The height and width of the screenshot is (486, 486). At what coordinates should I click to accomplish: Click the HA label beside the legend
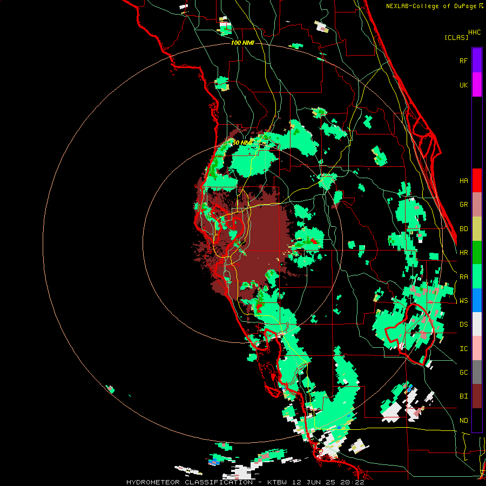pos(463,180)
